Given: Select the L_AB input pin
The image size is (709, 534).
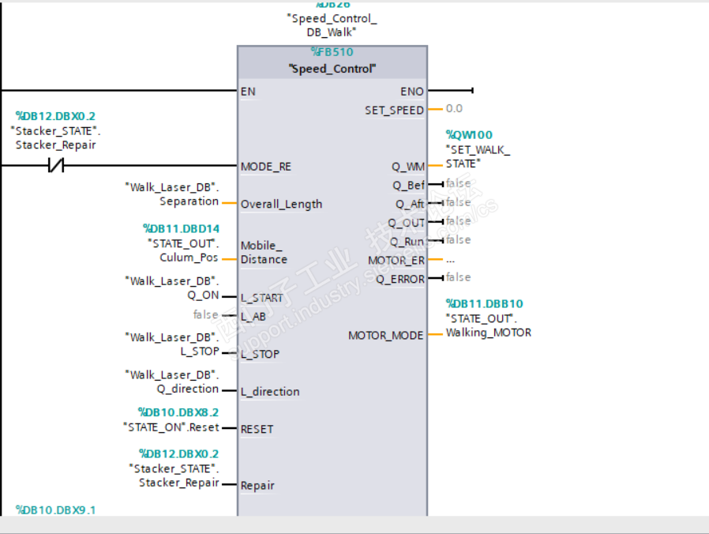Looking at the screenshot, I should point(253,317).
